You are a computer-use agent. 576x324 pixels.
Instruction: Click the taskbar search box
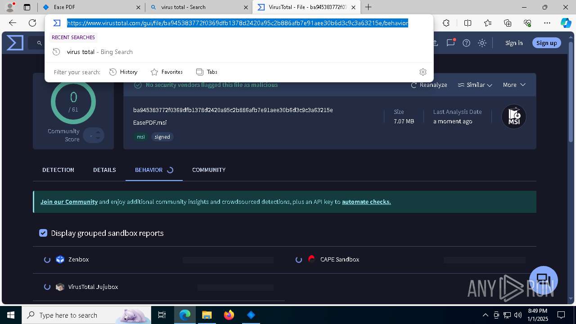[x=86, y=315]
